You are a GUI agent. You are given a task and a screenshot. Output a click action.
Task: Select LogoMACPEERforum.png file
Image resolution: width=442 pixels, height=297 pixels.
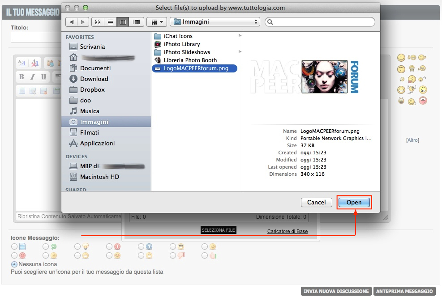point(194,68)
